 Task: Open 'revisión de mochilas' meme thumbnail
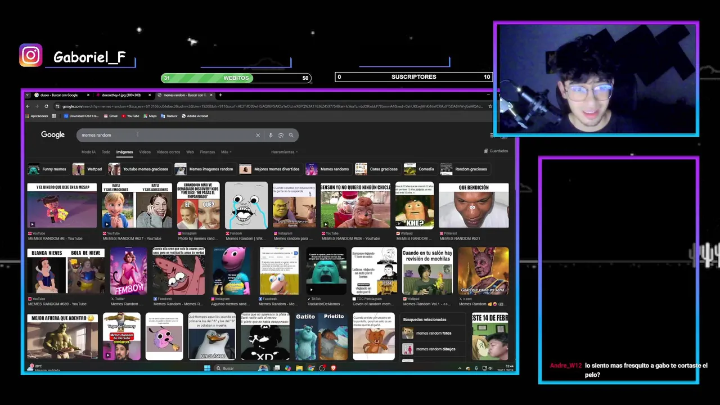coord(427,271)
